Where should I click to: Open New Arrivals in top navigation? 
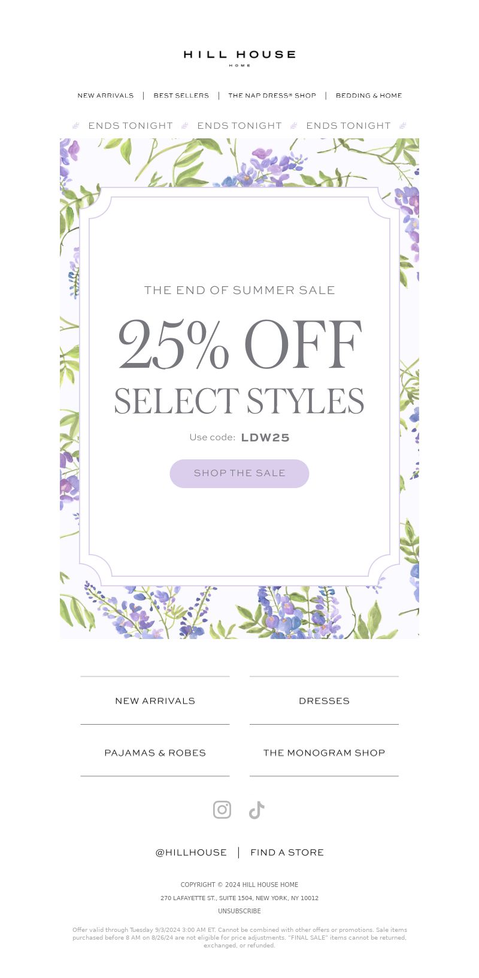tap(105, 95)
